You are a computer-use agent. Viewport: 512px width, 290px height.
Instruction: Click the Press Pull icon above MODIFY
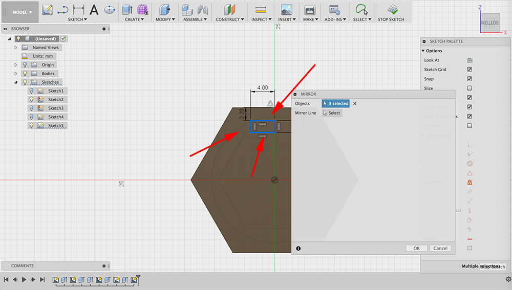[x=165, y=10]
